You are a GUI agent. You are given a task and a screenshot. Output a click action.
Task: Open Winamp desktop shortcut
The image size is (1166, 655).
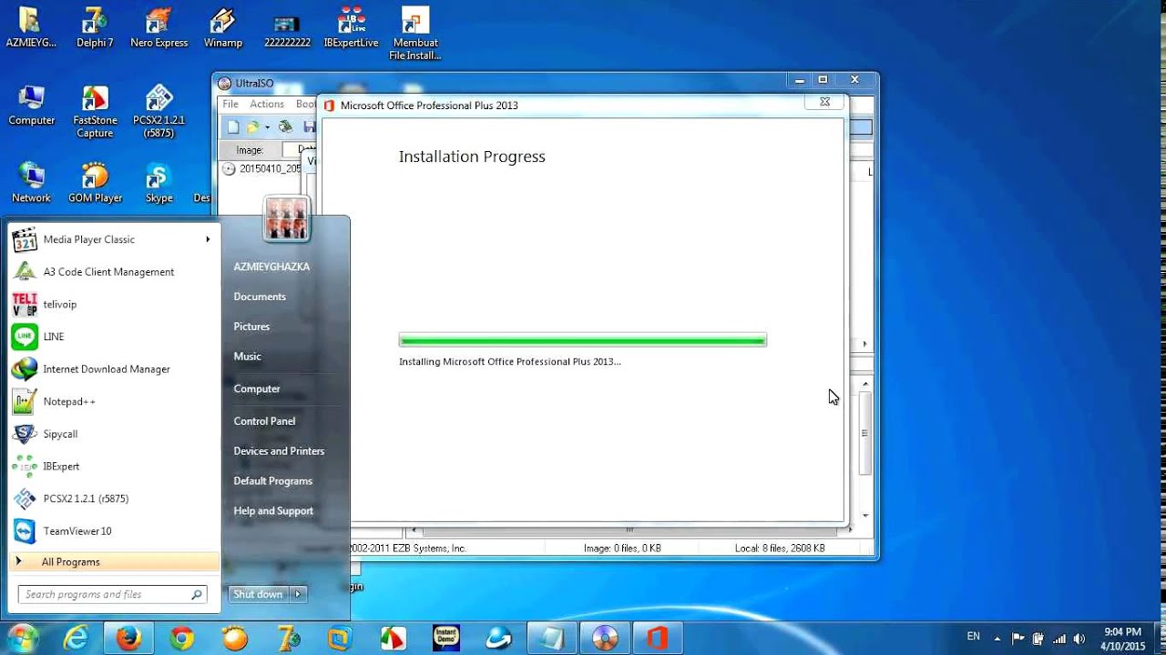click(x=223, y=28)
